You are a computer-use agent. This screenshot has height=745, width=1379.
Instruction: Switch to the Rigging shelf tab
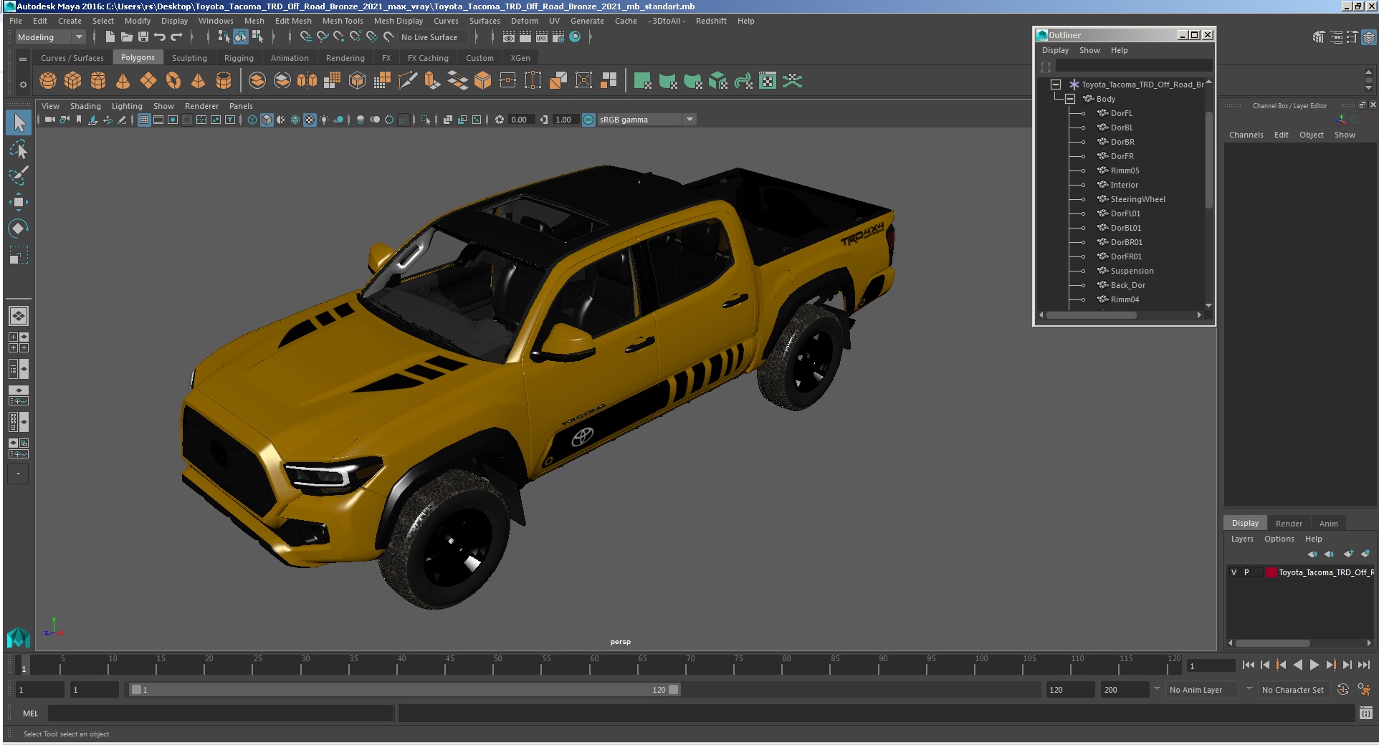pos(239,58)
